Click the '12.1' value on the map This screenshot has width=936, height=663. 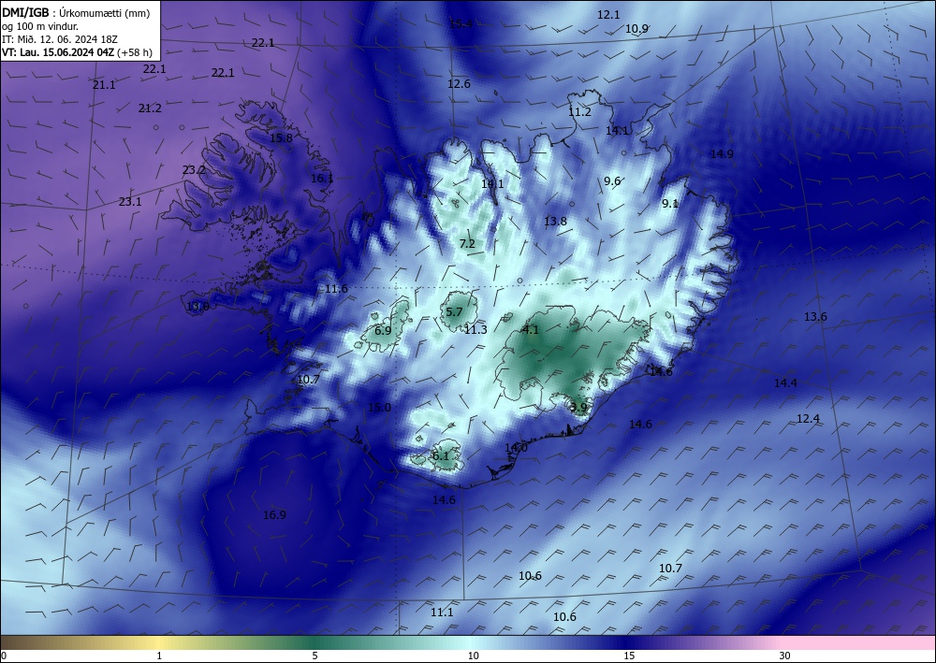[x=609, y=15]
